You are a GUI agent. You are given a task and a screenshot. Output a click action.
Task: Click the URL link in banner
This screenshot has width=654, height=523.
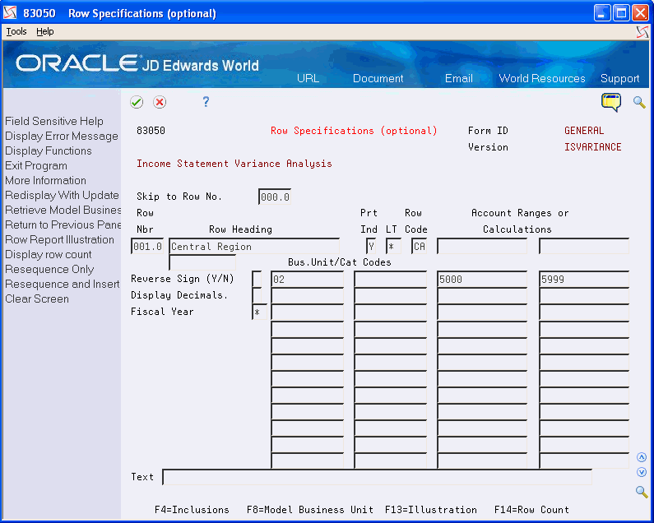(x=308, y=78)
